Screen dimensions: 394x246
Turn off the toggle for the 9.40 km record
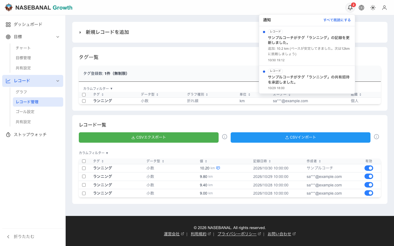(369, 185)
